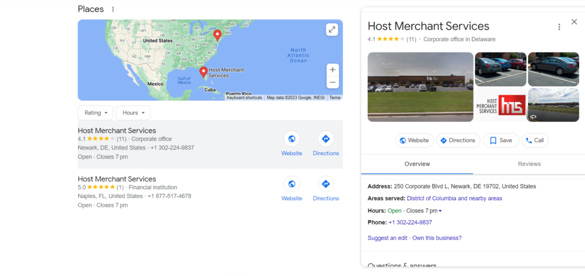This screenshot has height=276, width=585.
Task: Open the upper right gray car photo
Action: 553,69
